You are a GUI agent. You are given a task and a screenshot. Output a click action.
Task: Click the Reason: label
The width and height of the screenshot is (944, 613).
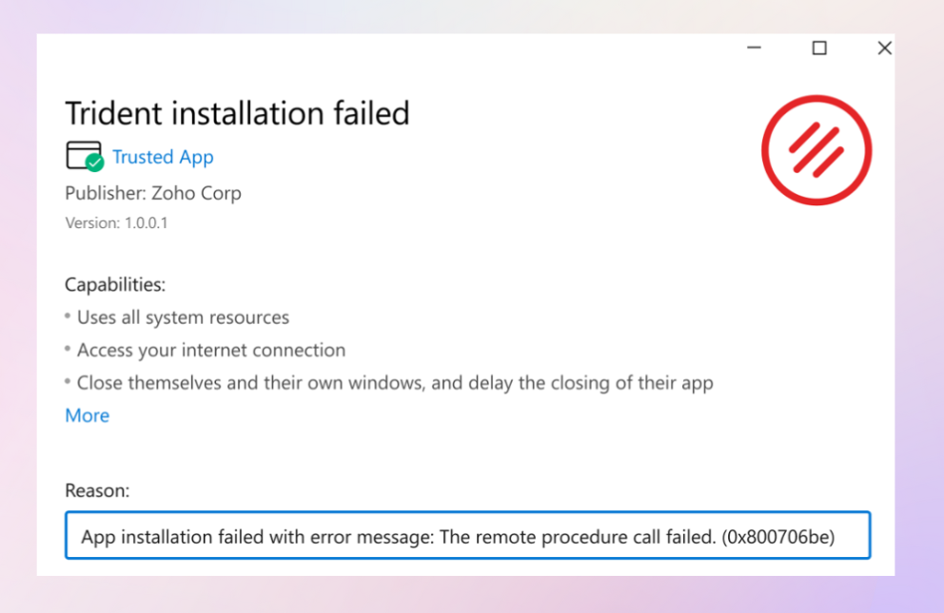(97, 490)
